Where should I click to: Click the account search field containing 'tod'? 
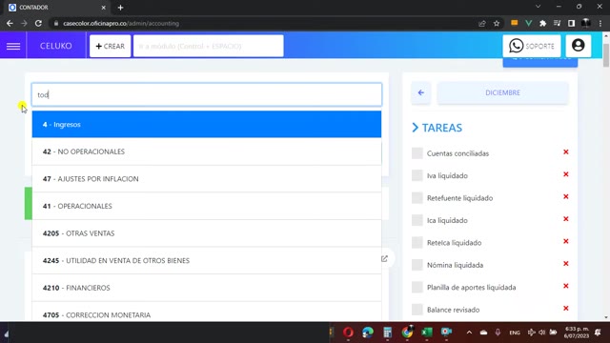coord(207,94)
